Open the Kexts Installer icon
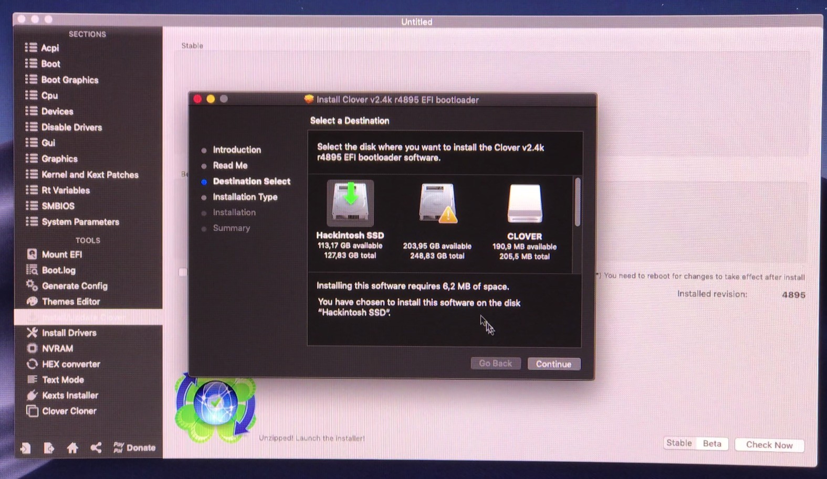 [32, 396]
